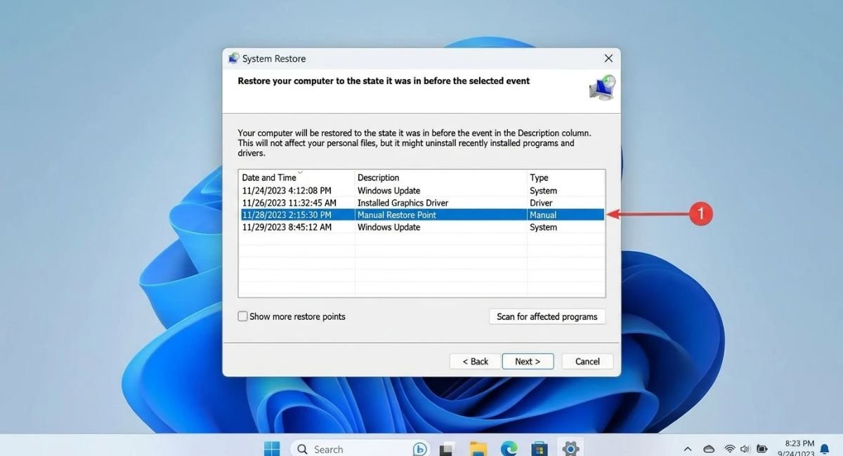Open the clock and date flyout
Screen dimensions: 843x456
tap(796, 448)
